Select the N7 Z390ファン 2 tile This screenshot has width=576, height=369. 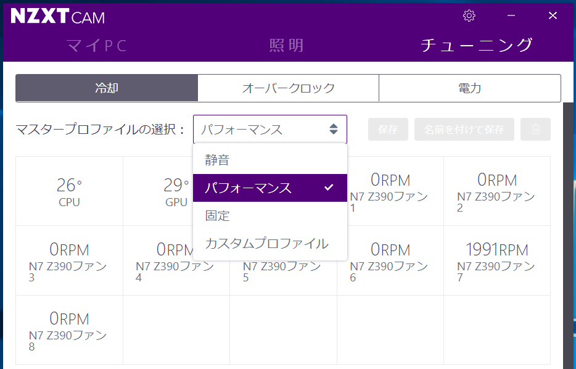(x=497, y=191)
